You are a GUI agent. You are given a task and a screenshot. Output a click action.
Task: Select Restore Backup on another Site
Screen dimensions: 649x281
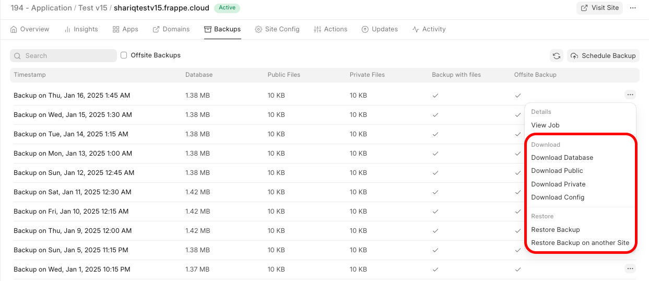tap(580, 243)
